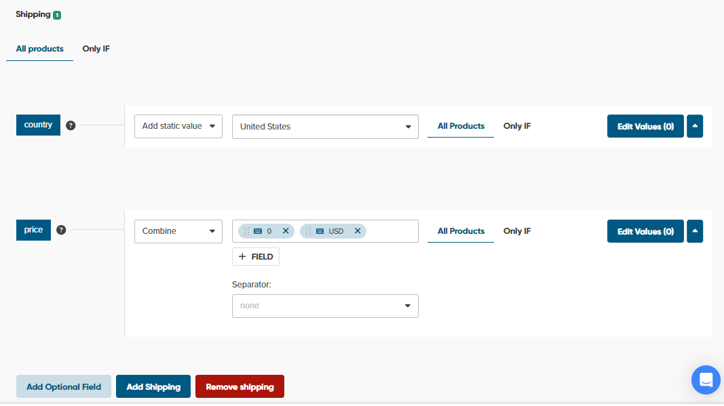724x406 pixels.
Task: Click the Add Shipping button
Action: pyautogui.click(x=153, y=386)
